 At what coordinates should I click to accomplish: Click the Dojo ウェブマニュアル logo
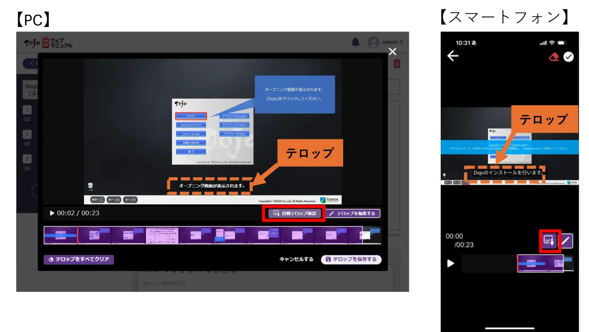click(48, 43)
